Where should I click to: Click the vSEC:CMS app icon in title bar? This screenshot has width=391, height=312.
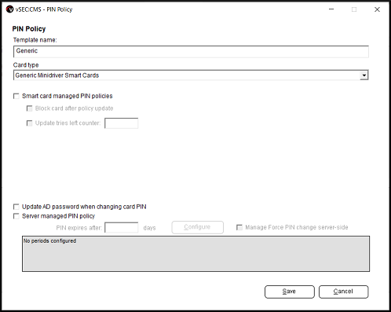(x=9, y=9)
